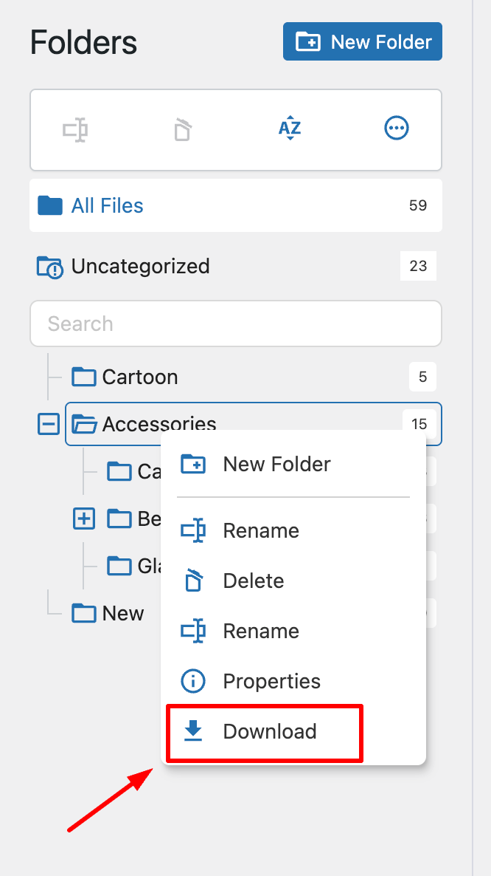Open the All Files view
491x876 pixels.
(107, 205)
